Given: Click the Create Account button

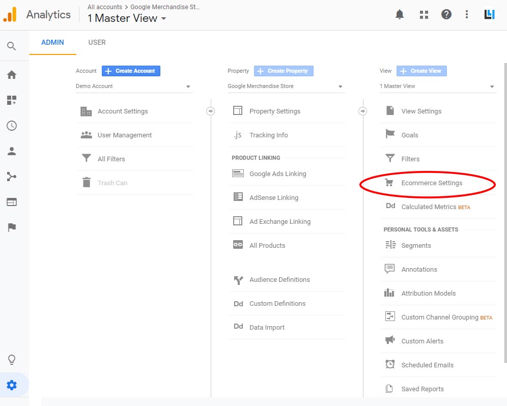Looking at the screenshot, I should click(131, 71).
